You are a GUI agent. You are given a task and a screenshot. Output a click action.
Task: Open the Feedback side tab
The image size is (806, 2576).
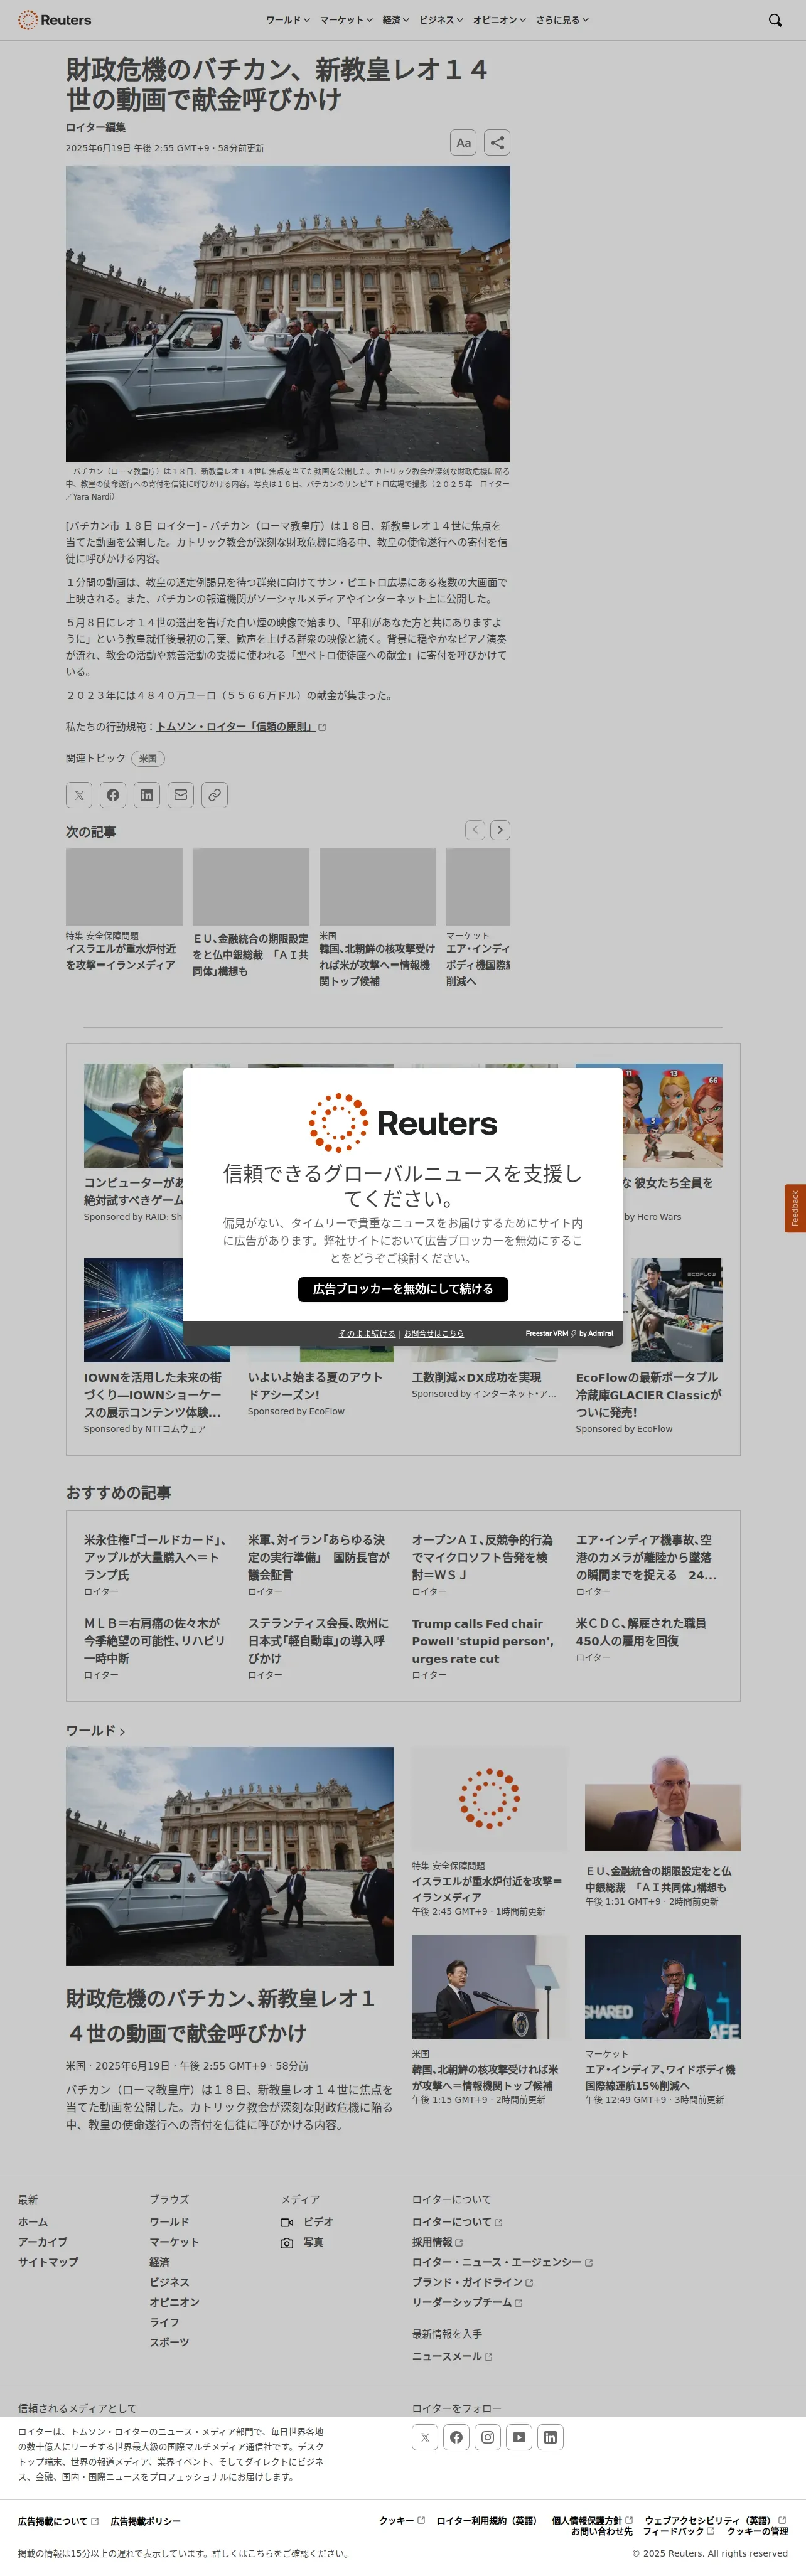click(x=795, y=1208)
